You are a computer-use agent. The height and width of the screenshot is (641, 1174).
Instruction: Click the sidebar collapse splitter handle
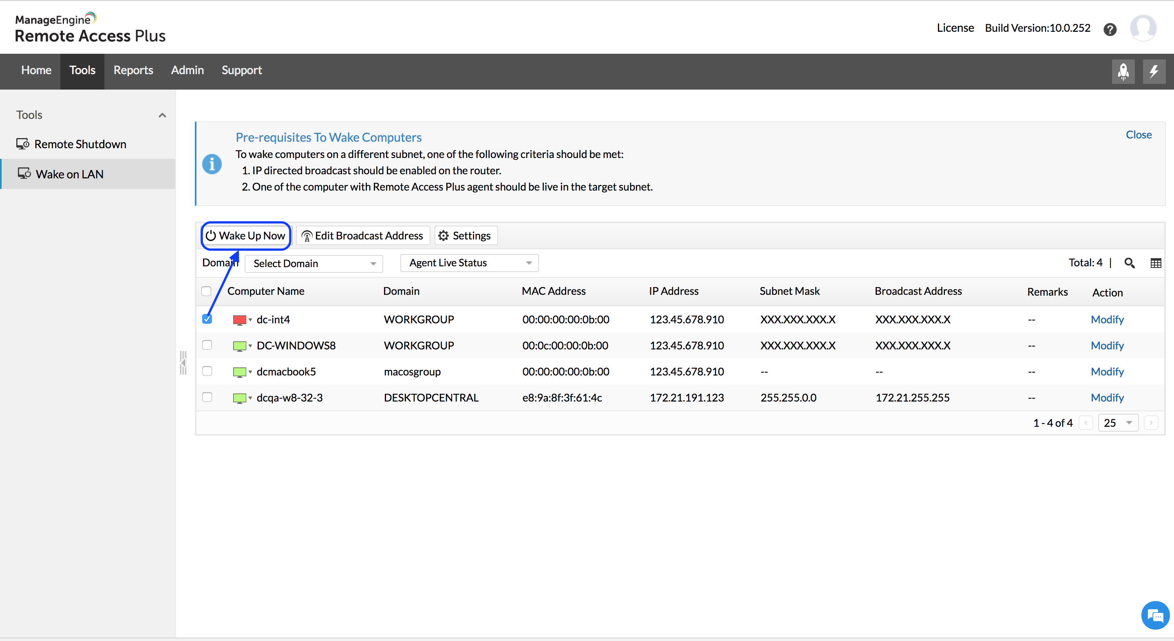[183, 363]
